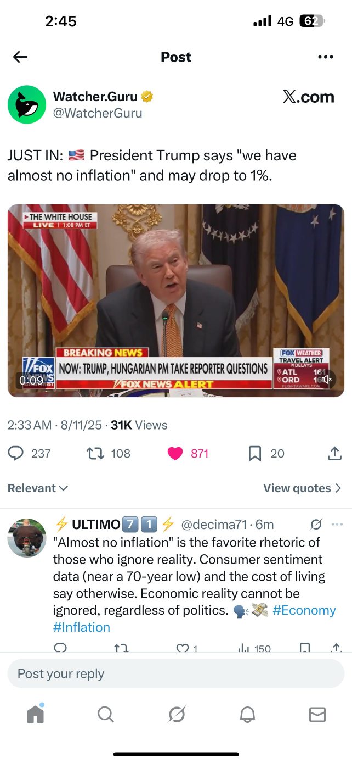Open the Watcher.Guru profile avatar

[27, 104]
